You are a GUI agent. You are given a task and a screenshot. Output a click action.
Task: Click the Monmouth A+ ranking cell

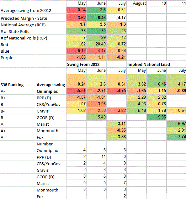point(18,131)
